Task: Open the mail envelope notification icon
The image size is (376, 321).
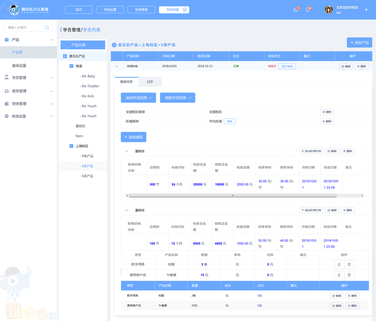Action: point(296,10)
